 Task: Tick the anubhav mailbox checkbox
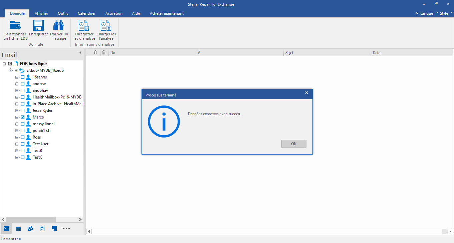click(23, 90)
